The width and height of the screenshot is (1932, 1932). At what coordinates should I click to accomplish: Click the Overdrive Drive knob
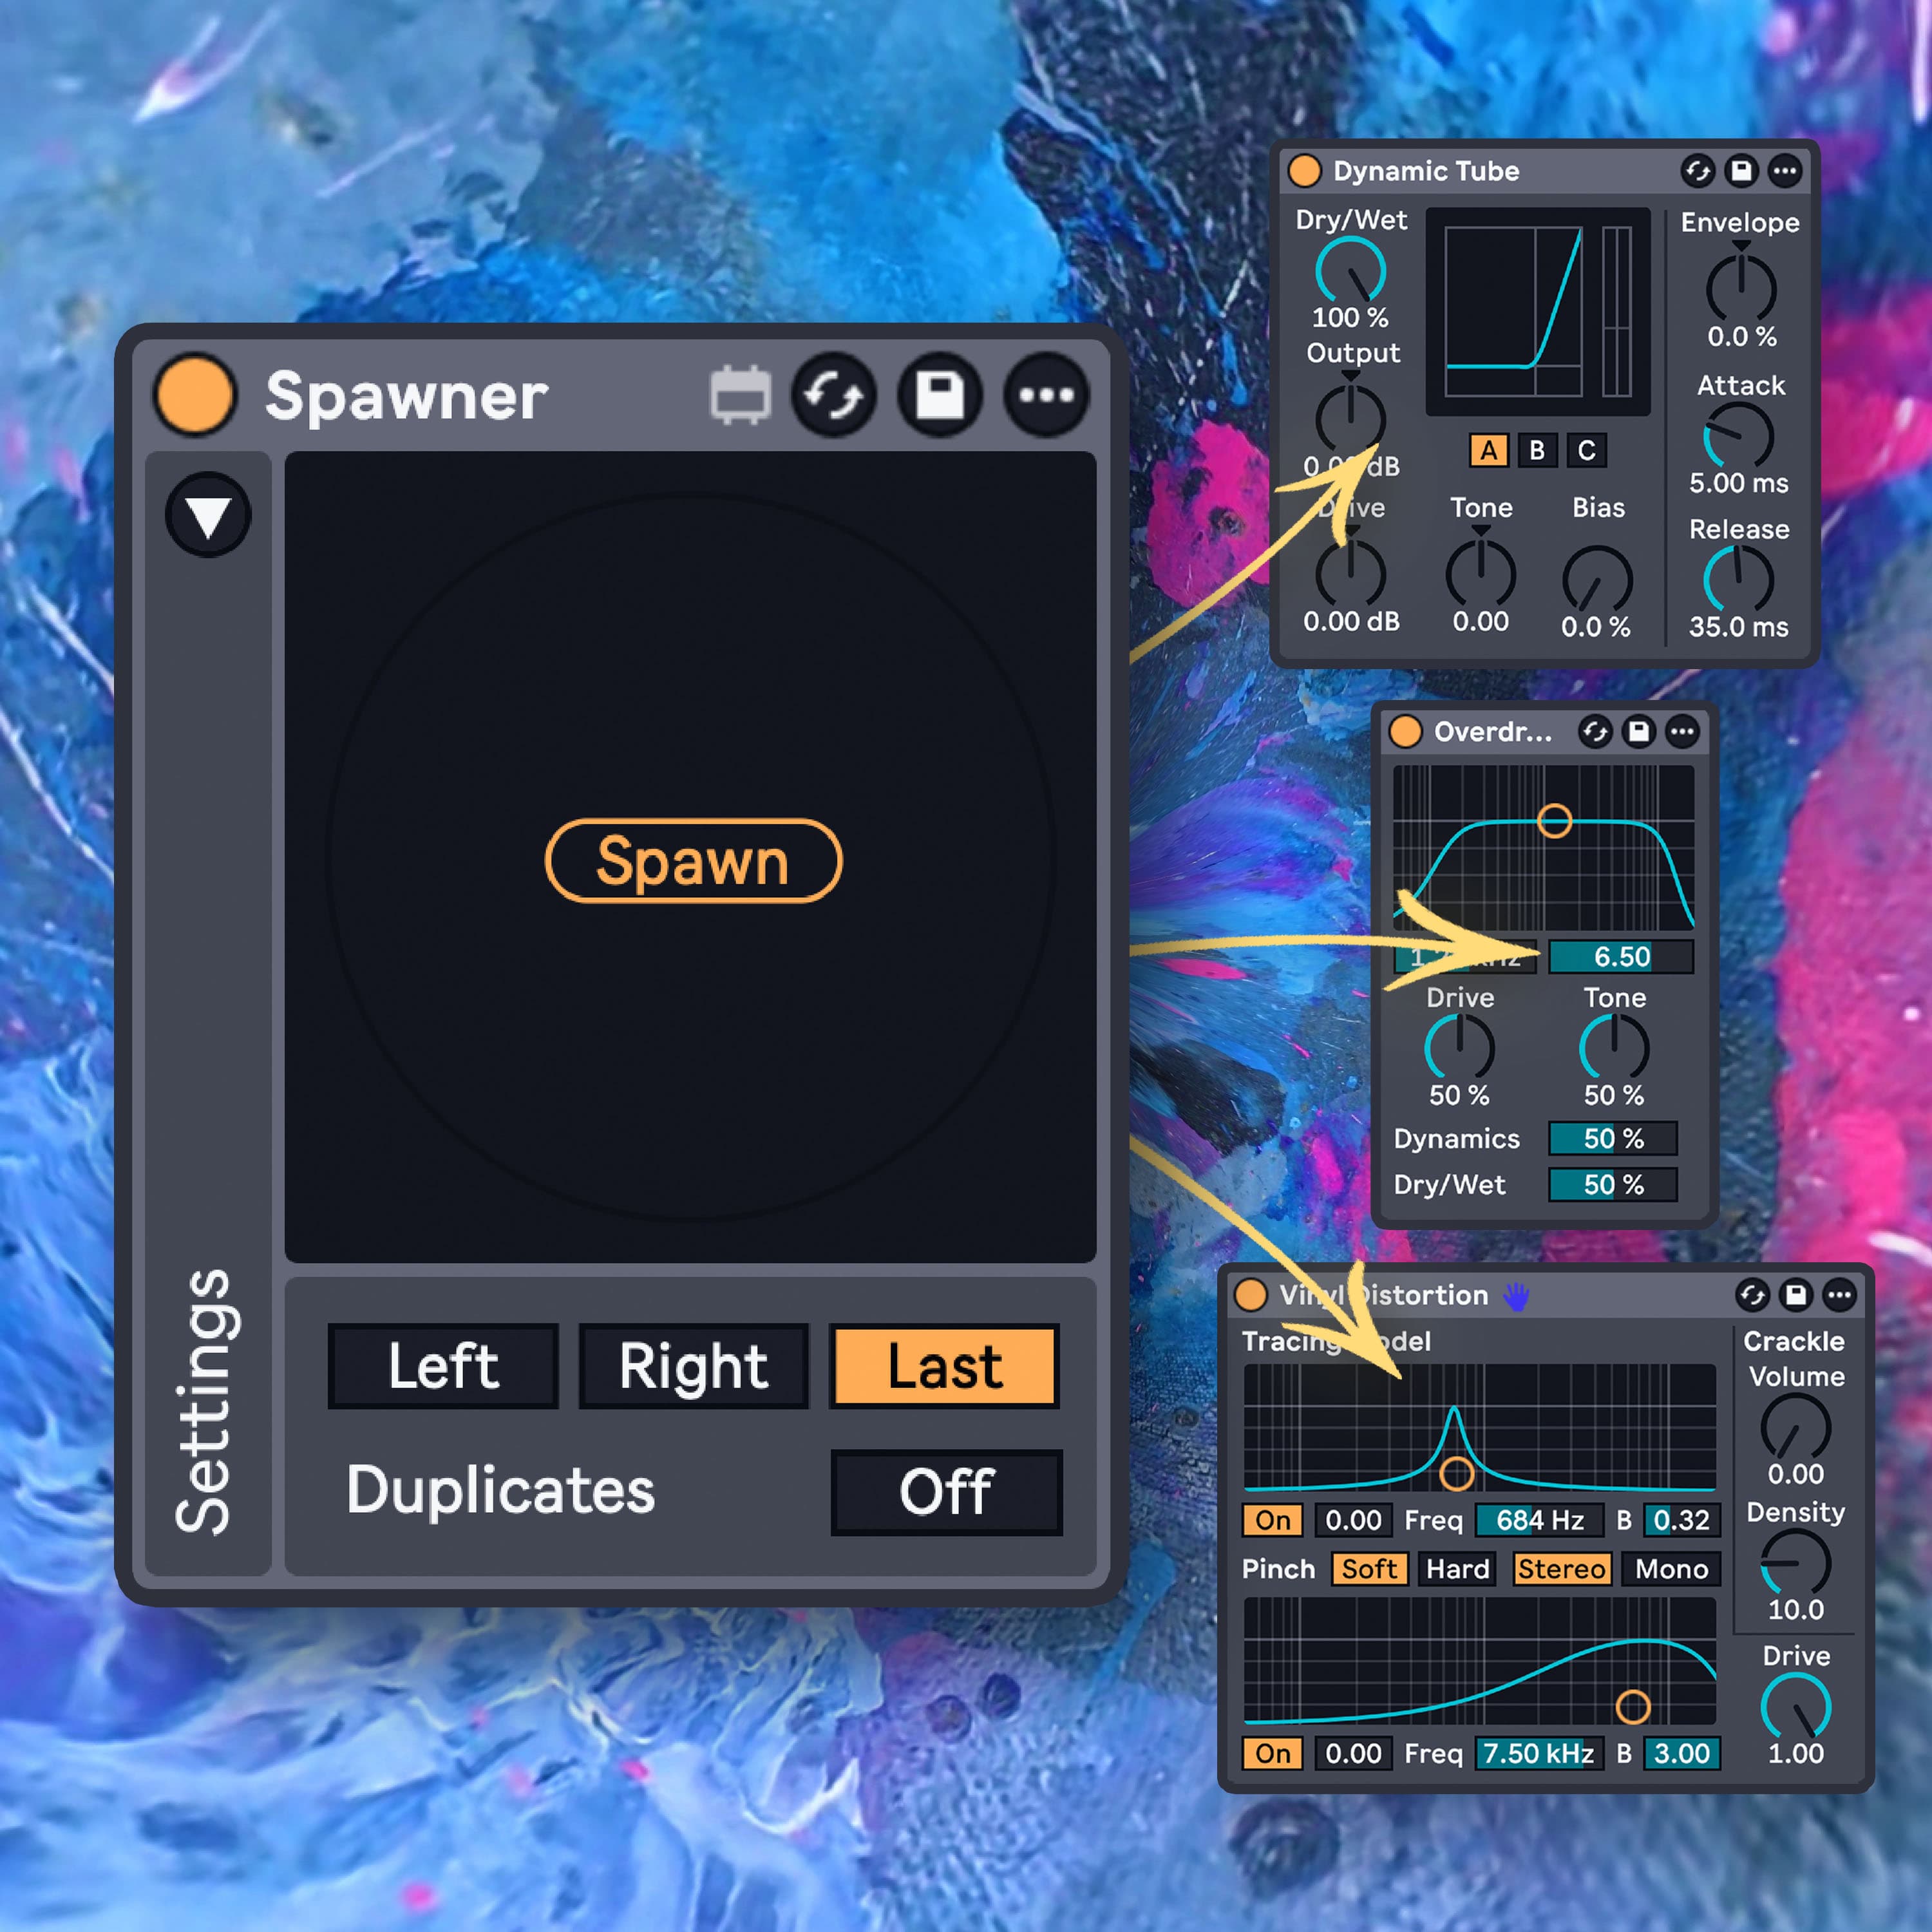[x=1459, y=1047]
